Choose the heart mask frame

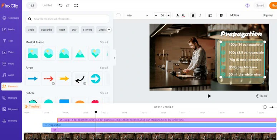click(96, 53)
